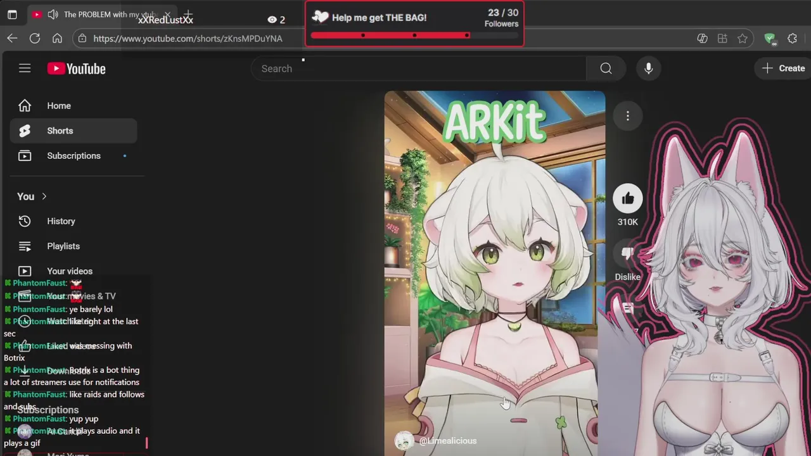Image resolution: width=811 pixels, height=456 pixels.
Task: Click the ARKit Short video player
Action: (495, 274)
